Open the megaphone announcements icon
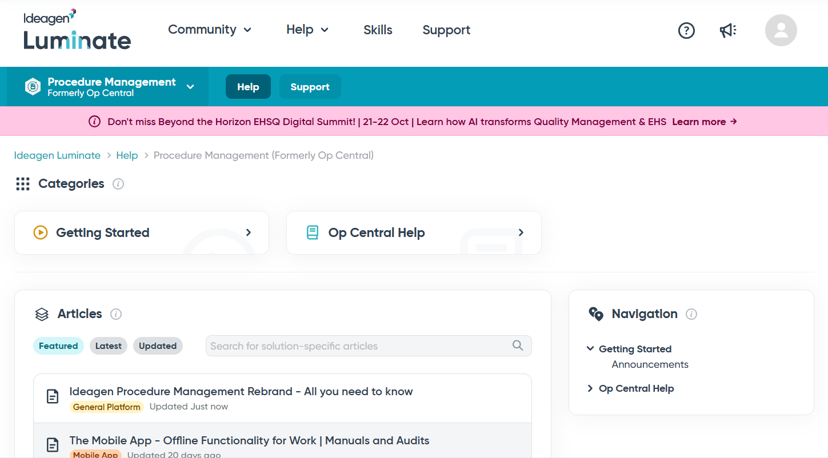Screen dimensions: 828x458 click(x=728, y=30)
